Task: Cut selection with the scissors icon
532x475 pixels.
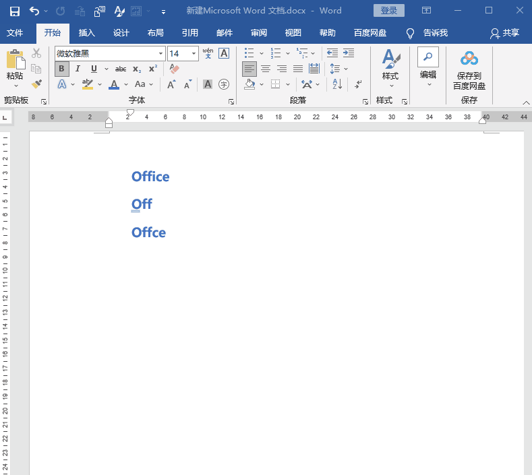Action: pos(36,53)
